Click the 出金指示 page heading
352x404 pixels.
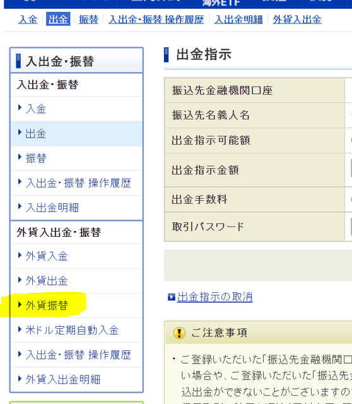tap(204, 55)
